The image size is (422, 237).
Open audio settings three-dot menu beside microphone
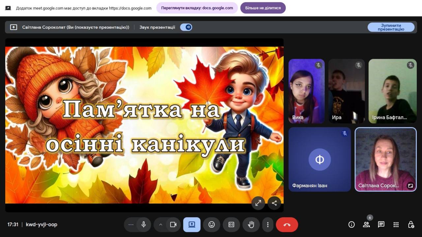point(131,224)
